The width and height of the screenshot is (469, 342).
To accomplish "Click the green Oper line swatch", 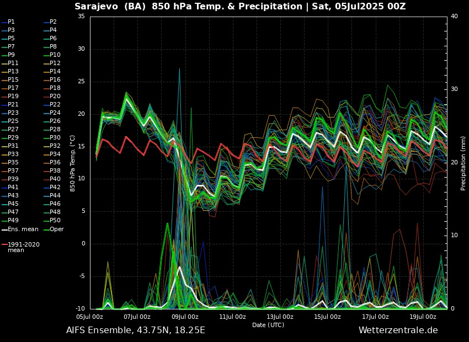I will (x=46, y=229).
